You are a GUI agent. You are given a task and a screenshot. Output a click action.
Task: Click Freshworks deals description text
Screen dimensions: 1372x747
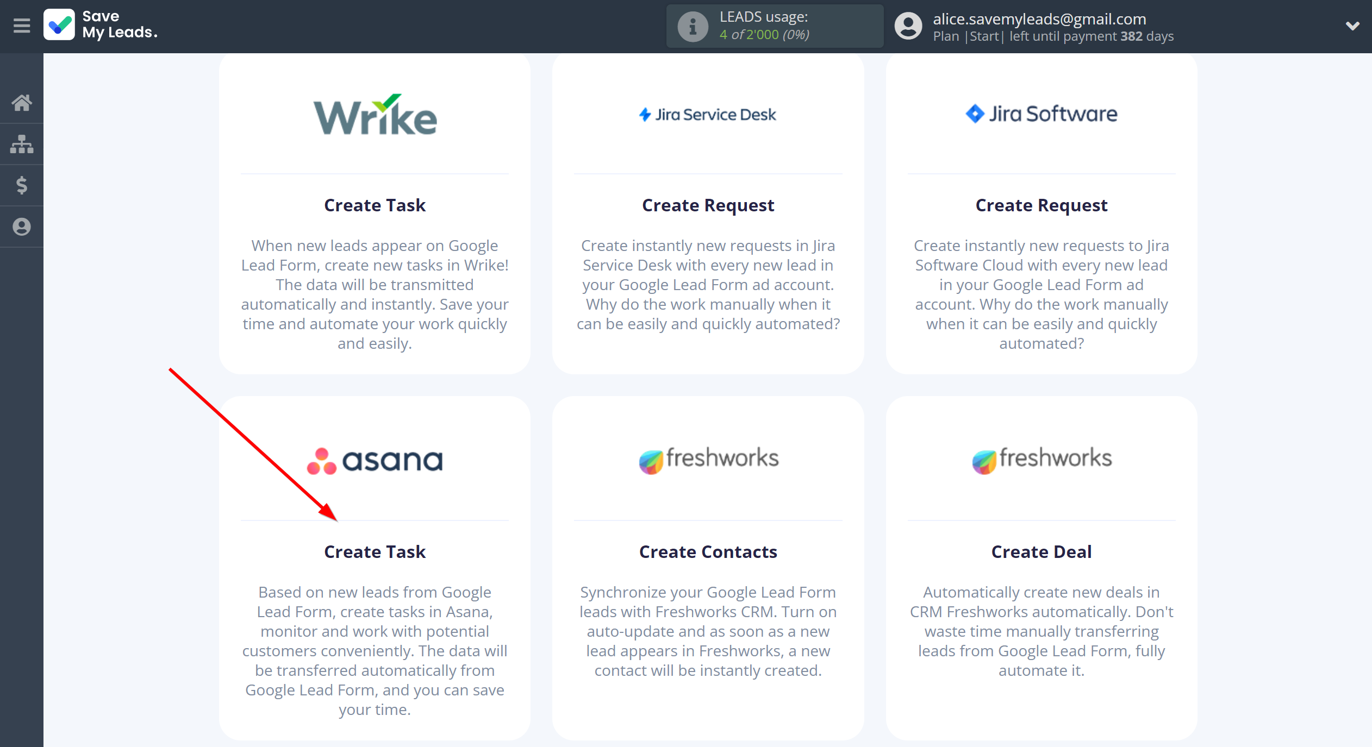(x=1042, y=631)
